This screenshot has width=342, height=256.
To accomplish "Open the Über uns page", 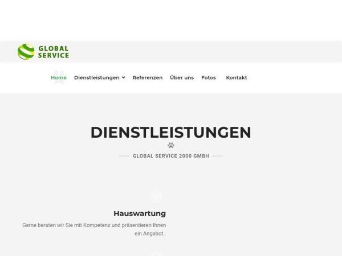I will click(182, 77).
